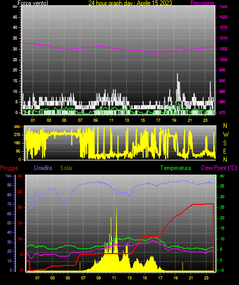Screen dimensions: 239x285
Task: Click the 'Solar' legend label
Action: tap(66, 168)
